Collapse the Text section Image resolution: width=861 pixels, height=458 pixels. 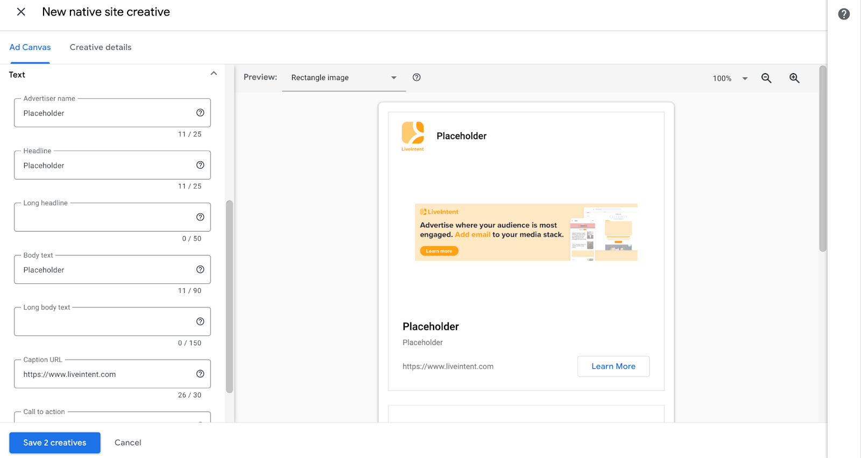(214, 74)
